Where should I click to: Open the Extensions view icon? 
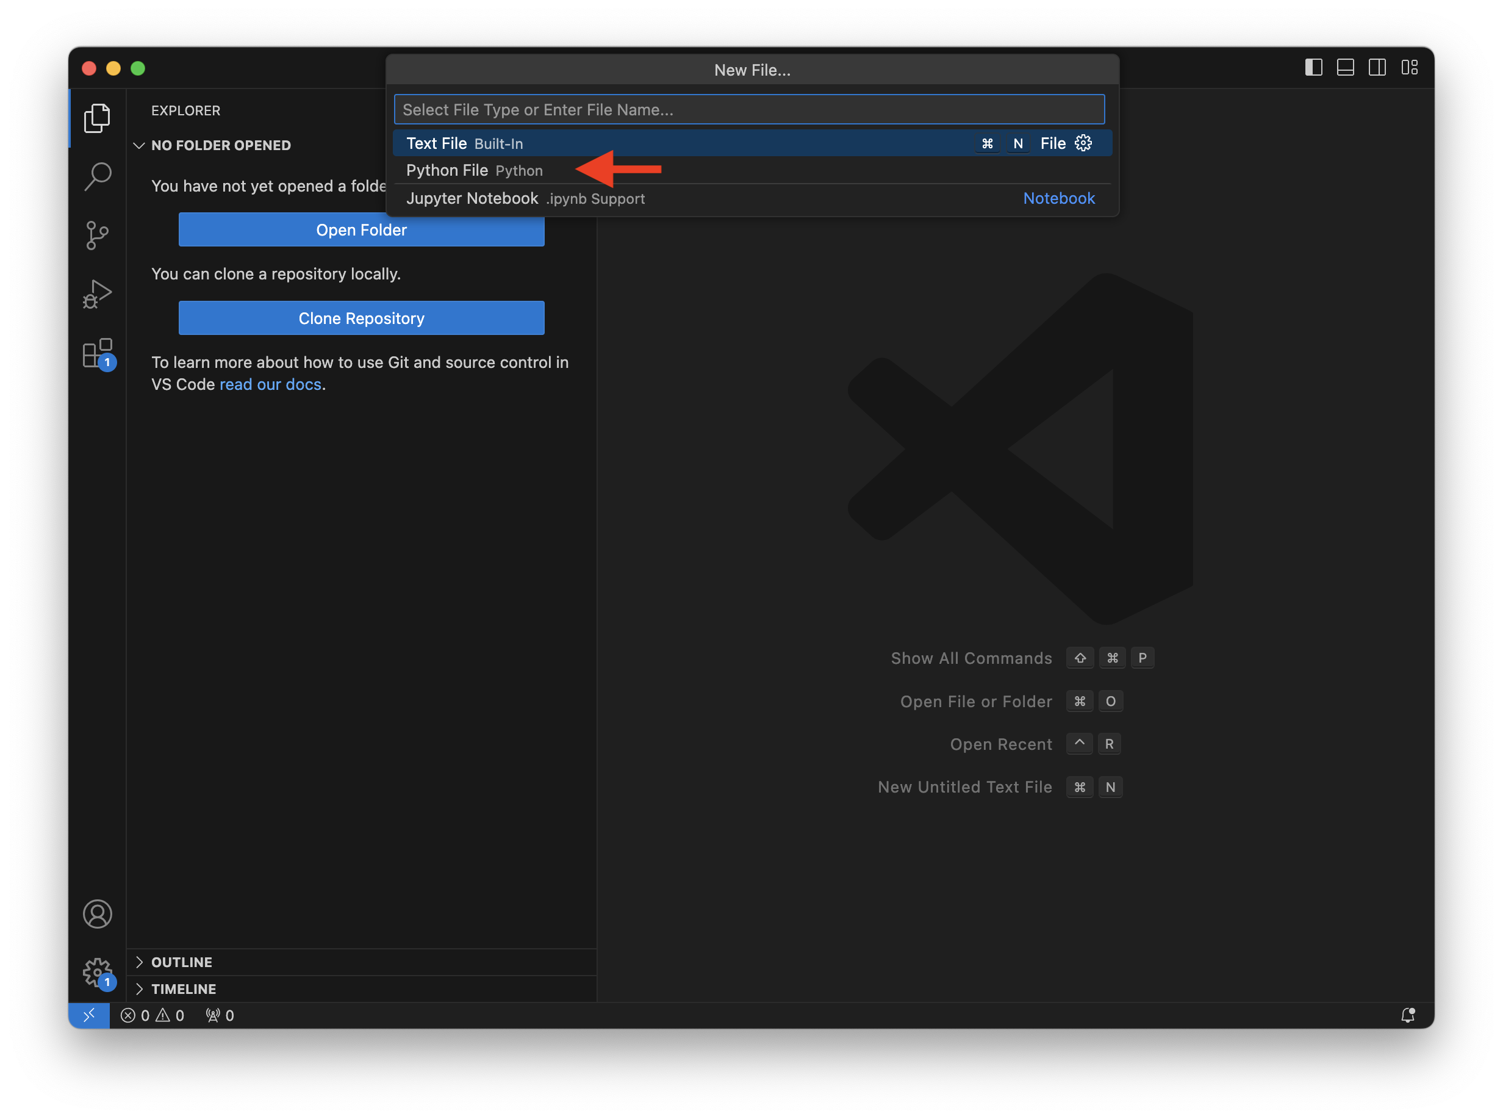(98, 353)
